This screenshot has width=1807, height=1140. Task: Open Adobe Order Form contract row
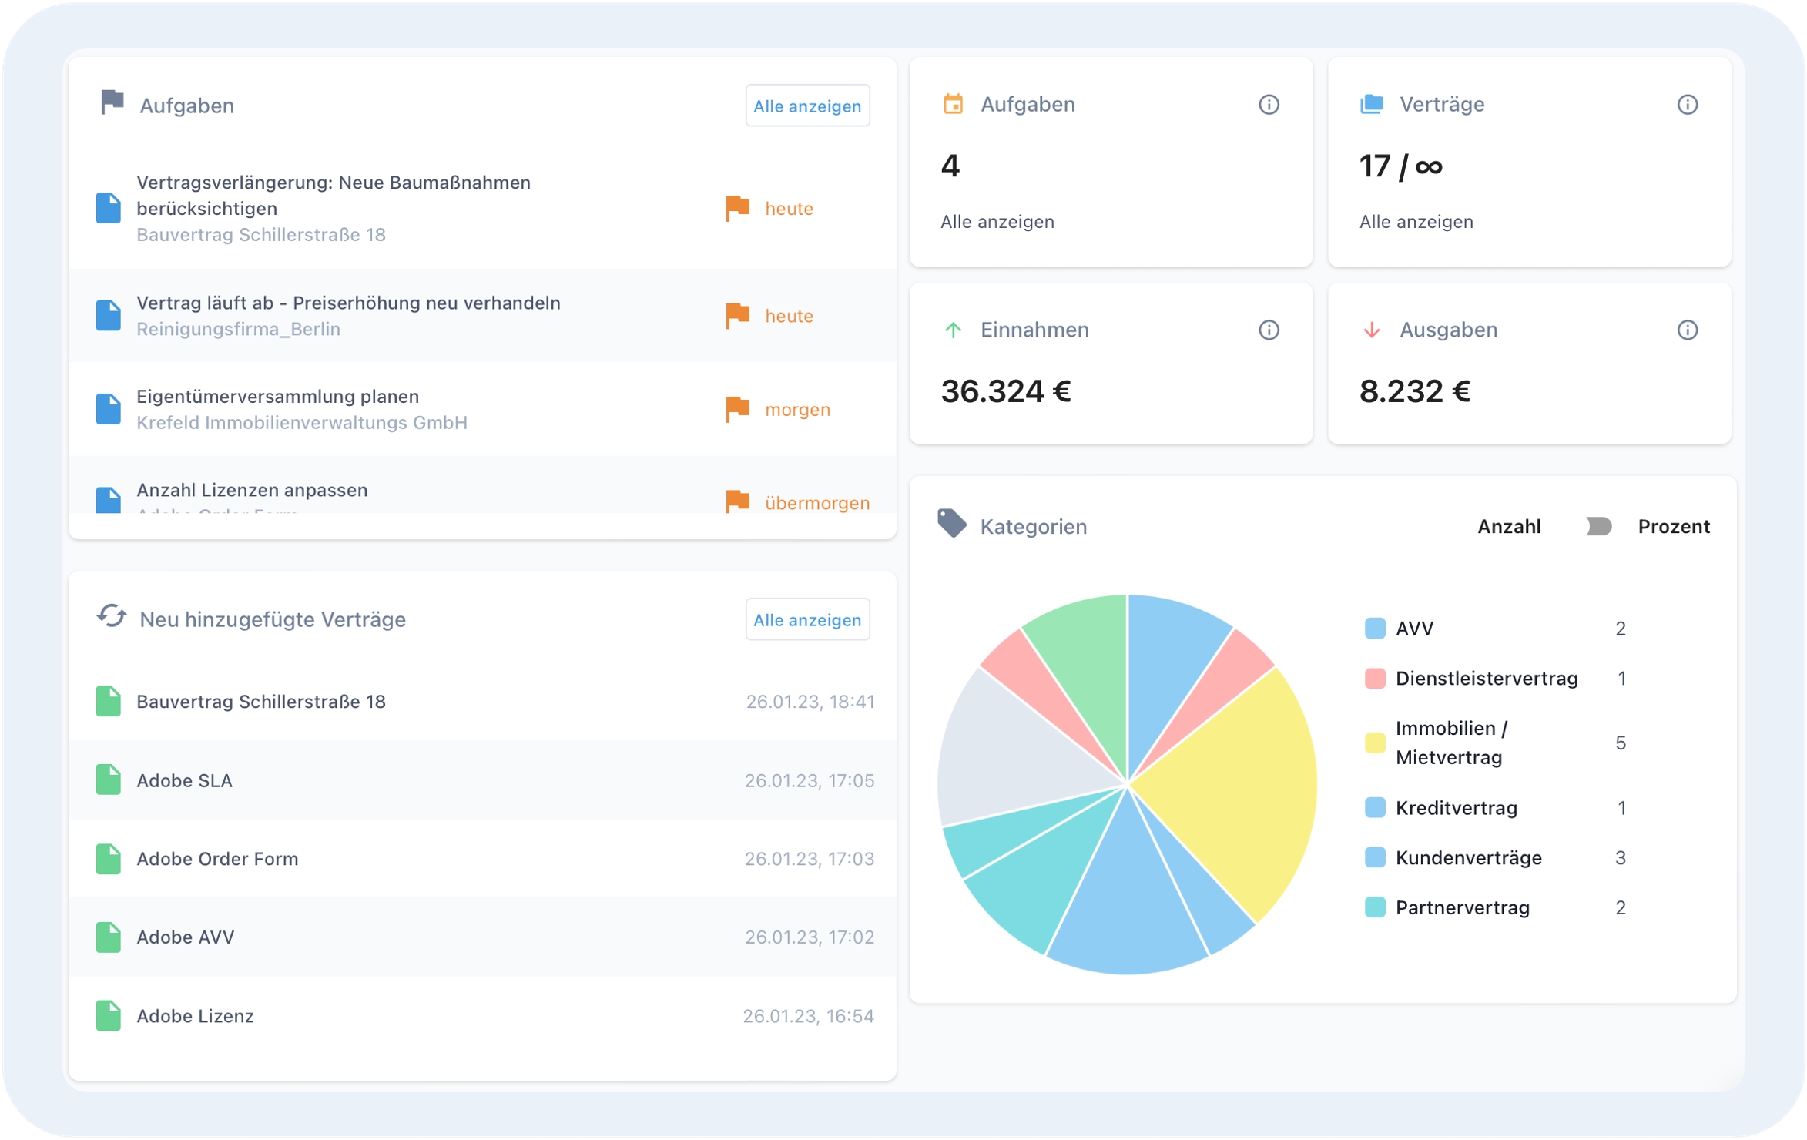click(217, 858)
